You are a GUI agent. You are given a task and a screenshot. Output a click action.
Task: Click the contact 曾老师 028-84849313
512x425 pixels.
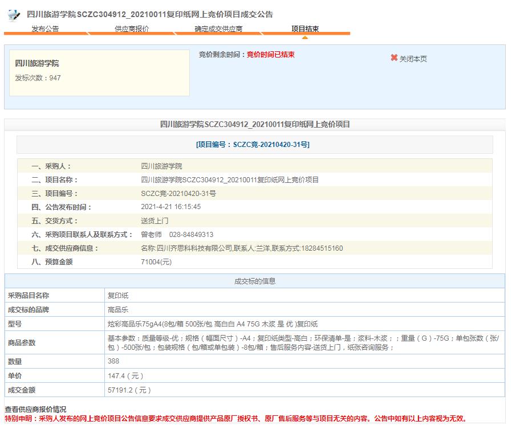pyautogui.click(x=177, y=235)
